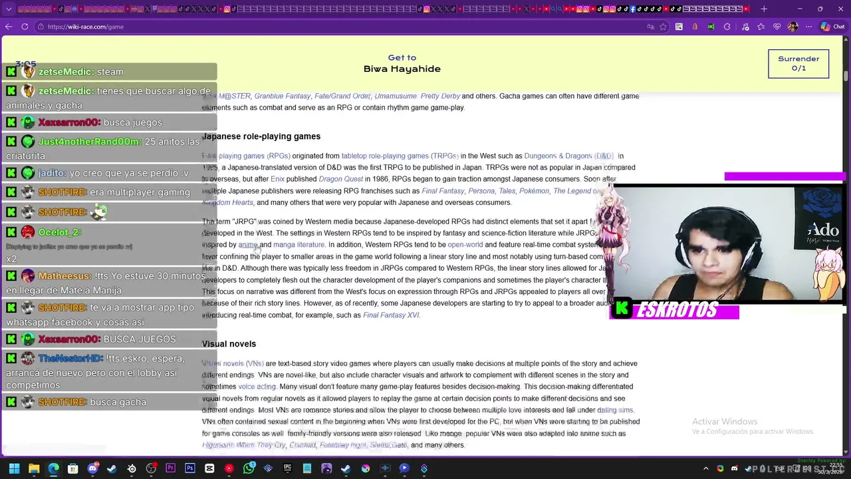
Task: Open the Umamusume: Pretty Derby link
Action: coord(417,96)
